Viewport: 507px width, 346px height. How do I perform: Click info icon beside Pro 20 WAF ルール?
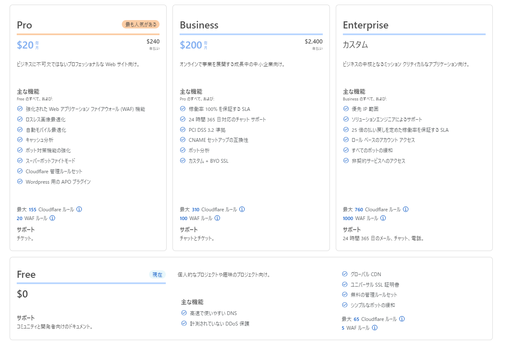pyautogui.click(x=52, y=218)
